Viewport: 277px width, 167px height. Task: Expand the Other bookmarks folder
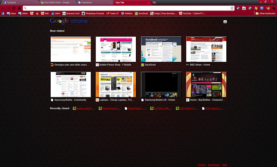coord(265,13)
